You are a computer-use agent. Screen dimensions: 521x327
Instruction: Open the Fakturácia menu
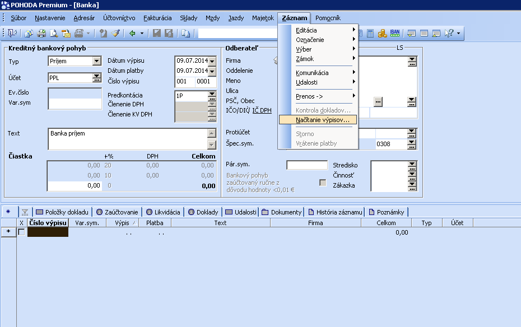tap(157, 18)
